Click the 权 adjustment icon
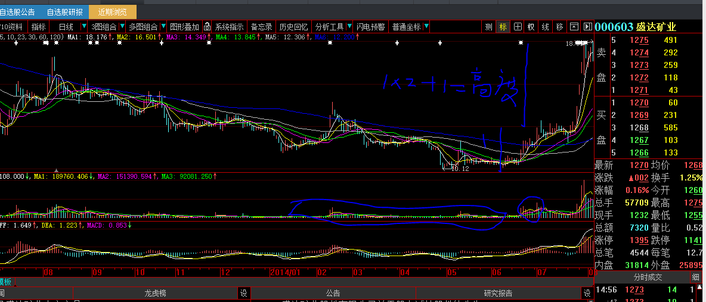Screen dimensions: 706x302 531,27
